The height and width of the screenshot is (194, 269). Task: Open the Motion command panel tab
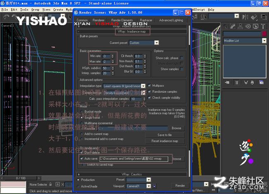pos(248,26)
